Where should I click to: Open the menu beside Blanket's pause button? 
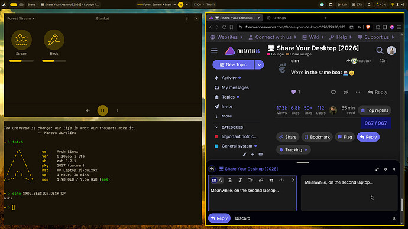pos(117,110)
